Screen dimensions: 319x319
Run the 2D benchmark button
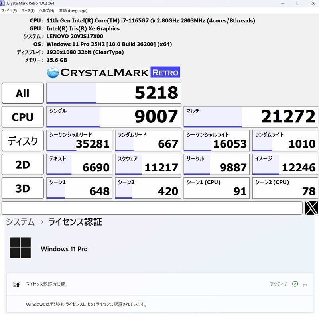tap(23, 164)
